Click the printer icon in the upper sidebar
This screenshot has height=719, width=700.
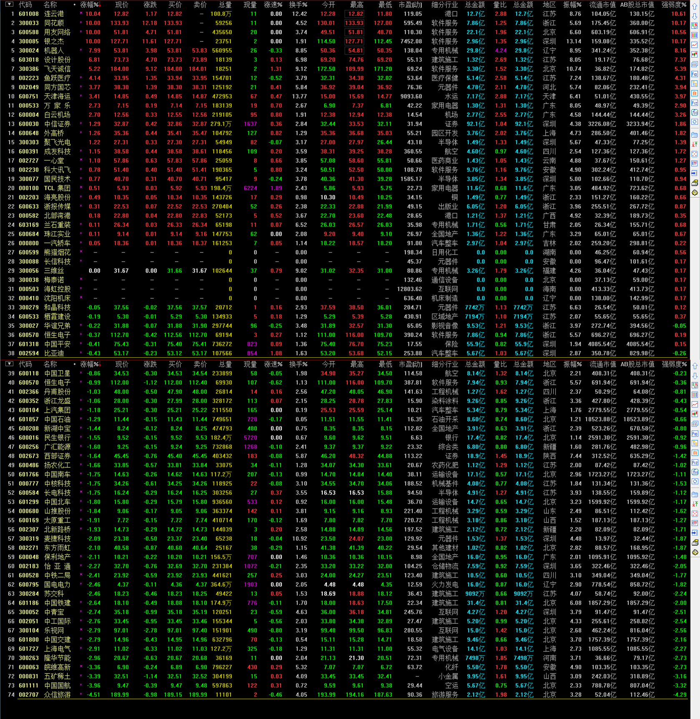coord(695,183)
